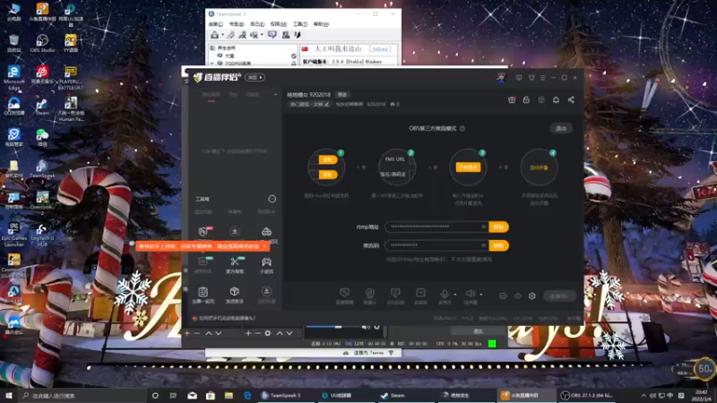Open the skin shirt icon in title bar
717x403 pixels.
pyautogui.click(x=531, y=78)
